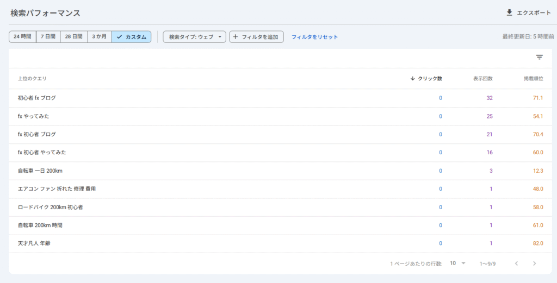Open the 天才凡人 年齢 query row
Image resolution: width=557 pixels, height=283 pixels.
[34, 243]
